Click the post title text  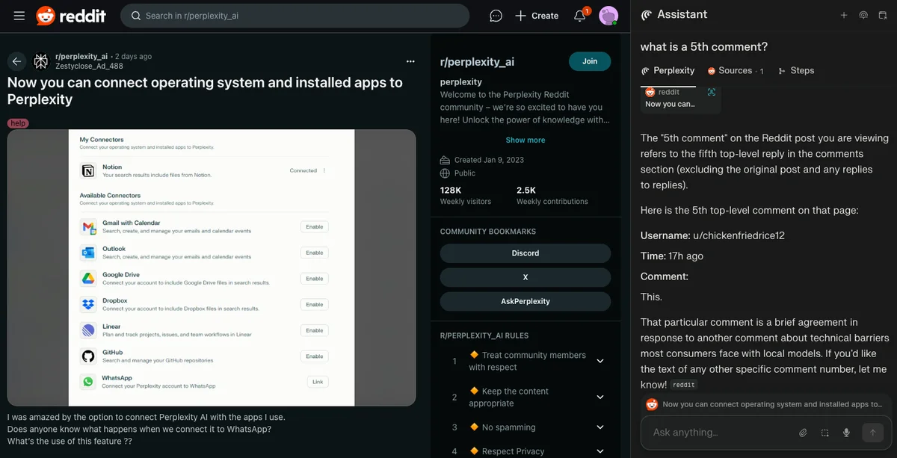tap(205, 90)
